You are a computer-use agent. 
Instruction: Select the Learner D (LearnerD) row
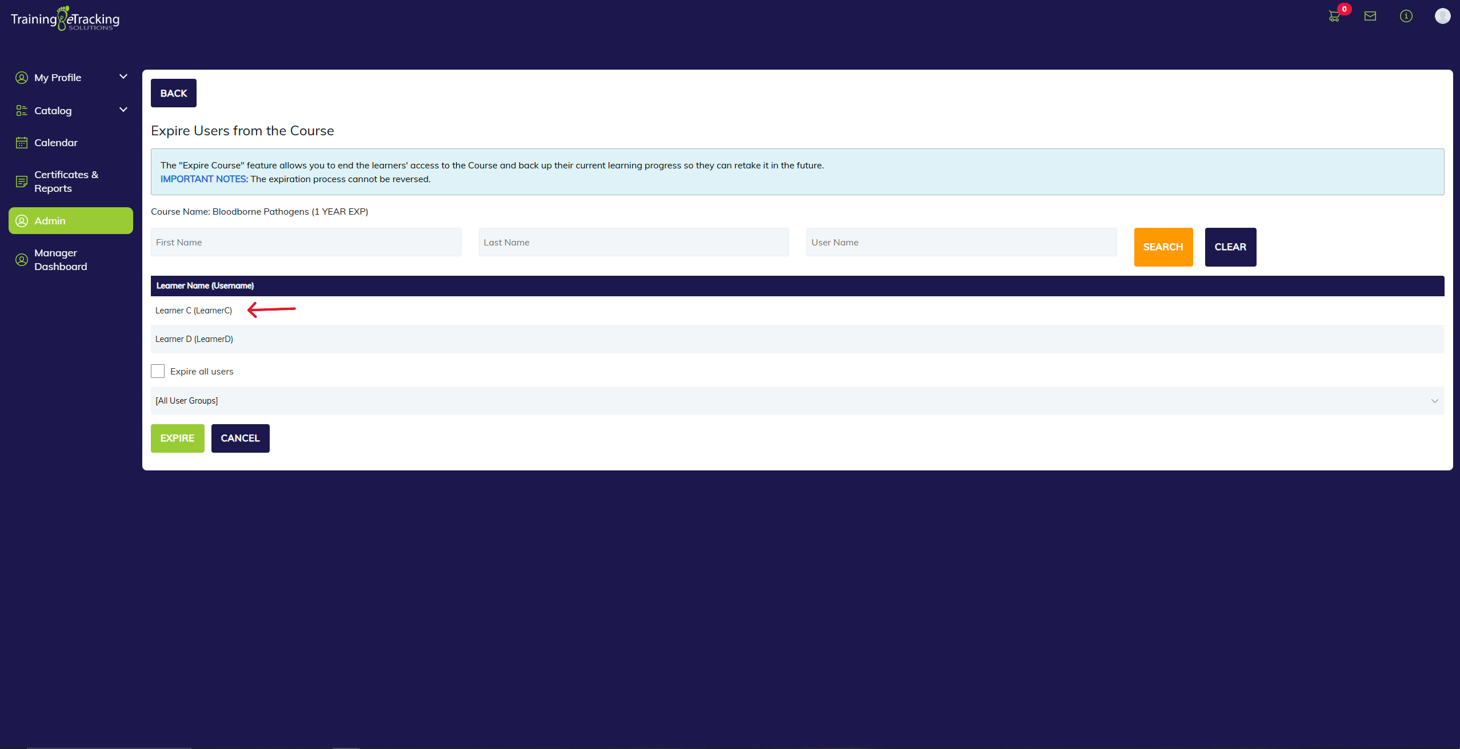(x=194, y=339)
